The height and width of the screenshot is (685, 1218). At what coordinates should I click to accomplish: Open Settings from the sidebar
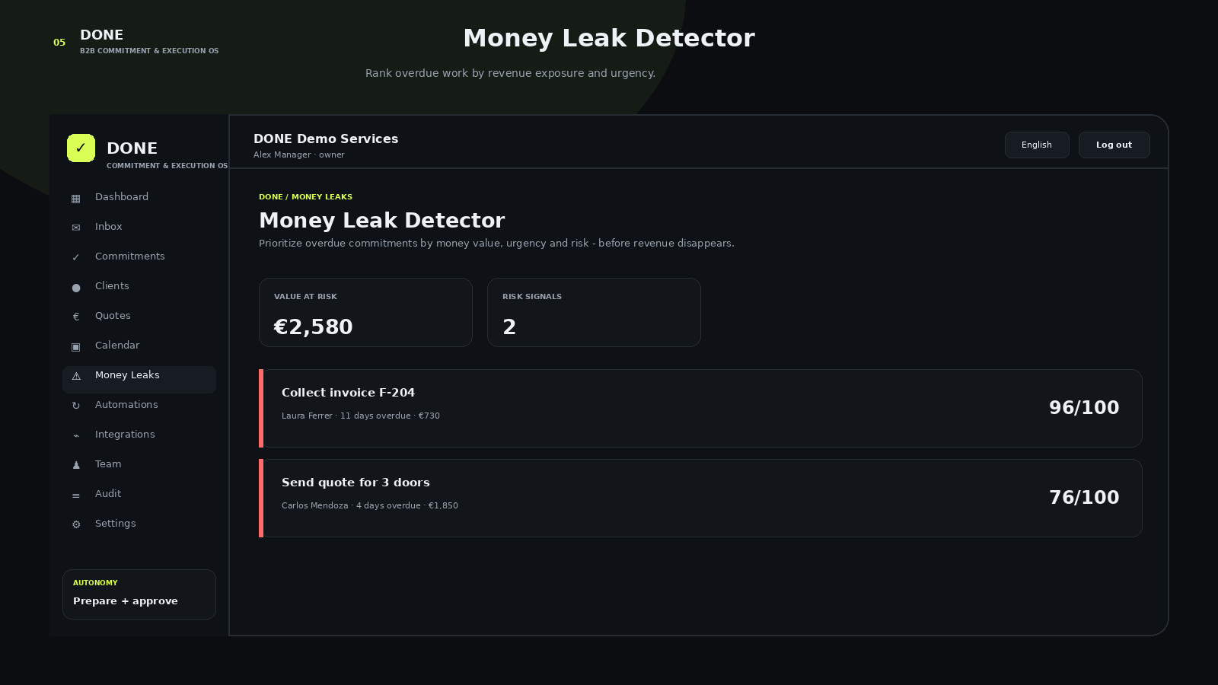[139, 524]
